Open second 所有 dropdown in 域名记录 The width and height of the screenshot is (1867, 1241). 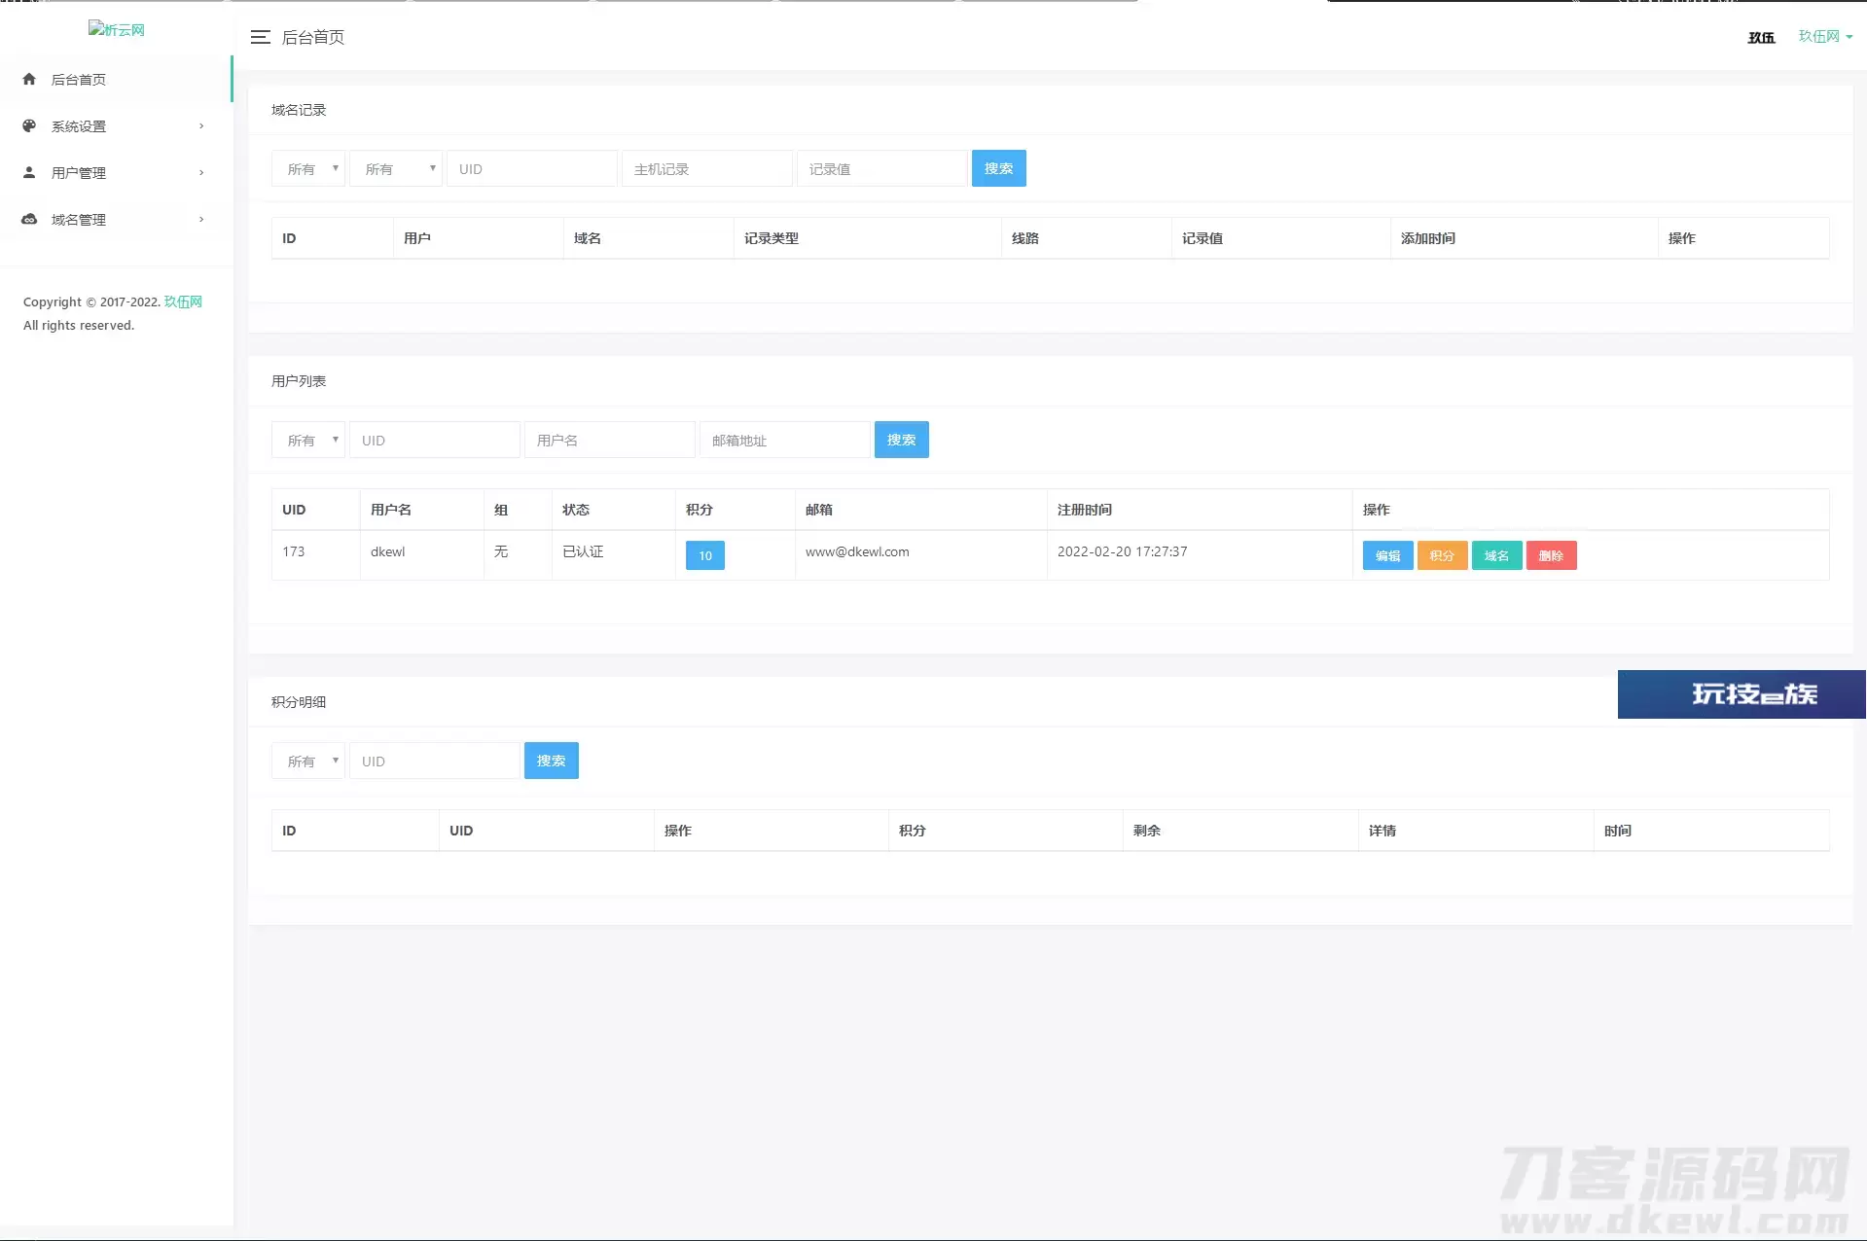pyautogui.click(x=396, y=168)
